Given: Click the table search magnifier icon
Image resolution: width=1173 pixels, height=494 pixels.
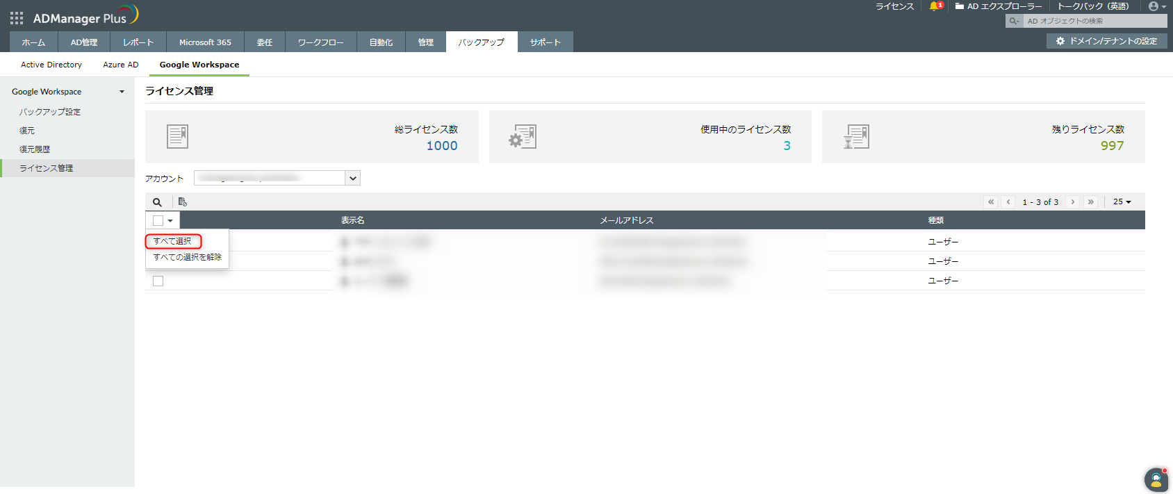Looking at the screenshot, I should pyautogui.click(x=157, y=202).
